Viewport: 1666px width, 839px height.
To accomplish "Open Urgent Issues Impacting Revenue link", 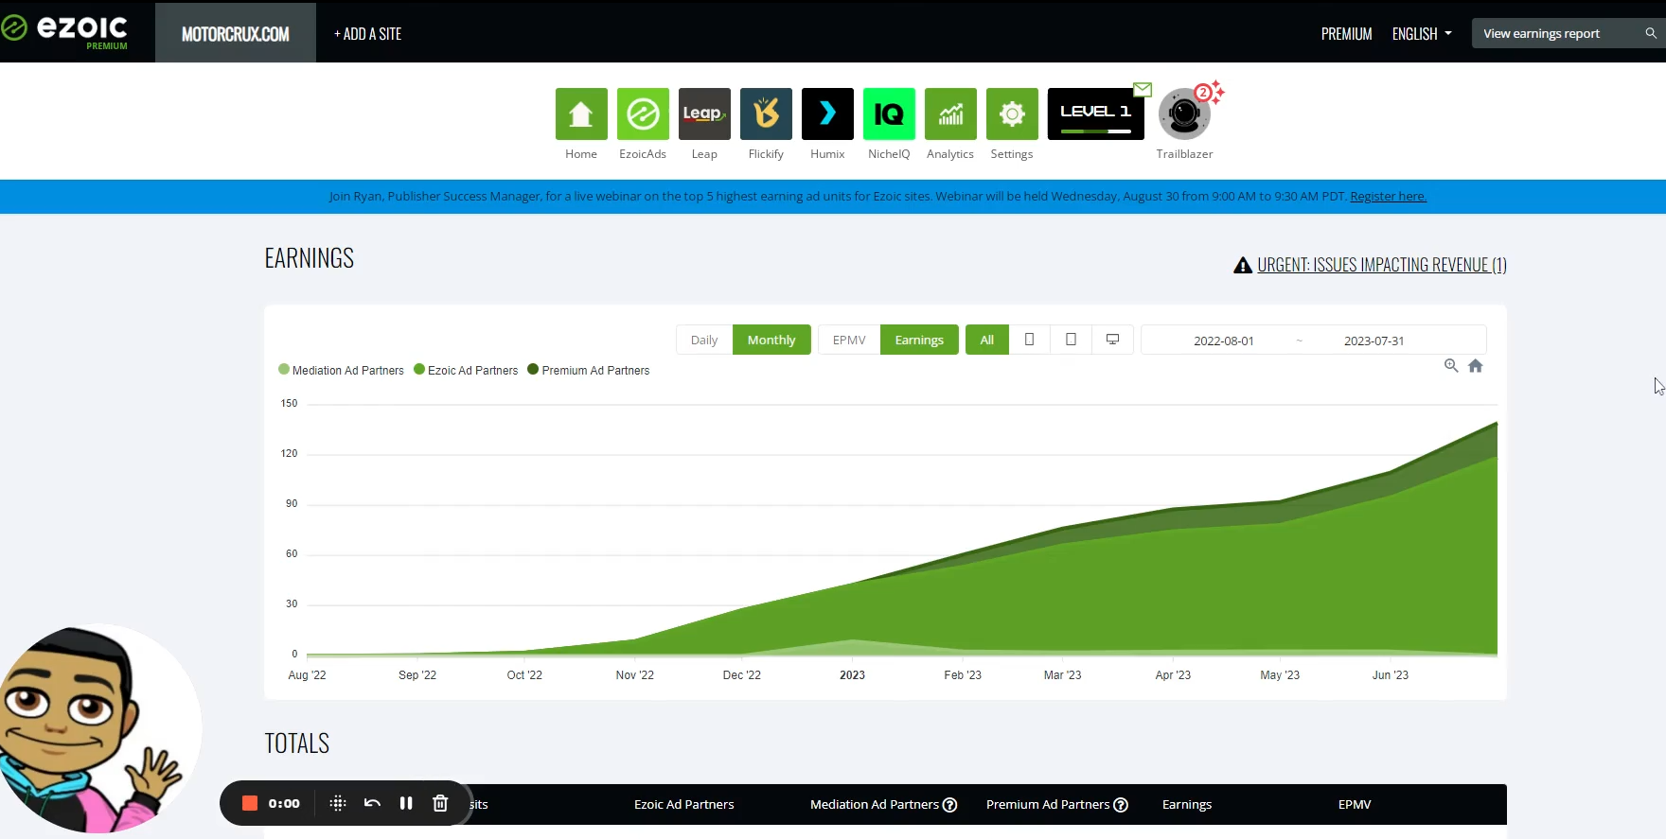I will click(x=1382, y=265).
